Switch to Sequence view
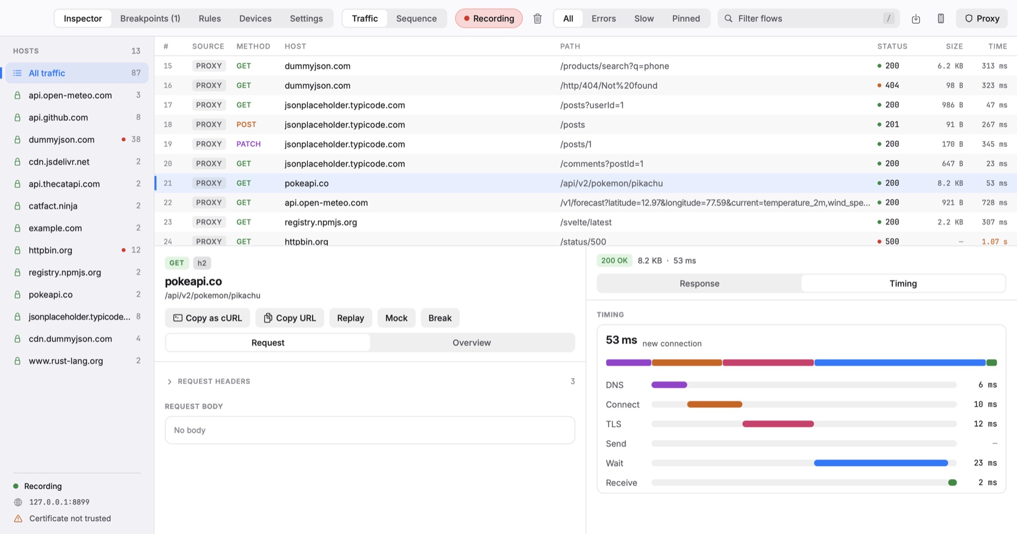Viewport: 1017px width, 534px height. click(416, 19)
